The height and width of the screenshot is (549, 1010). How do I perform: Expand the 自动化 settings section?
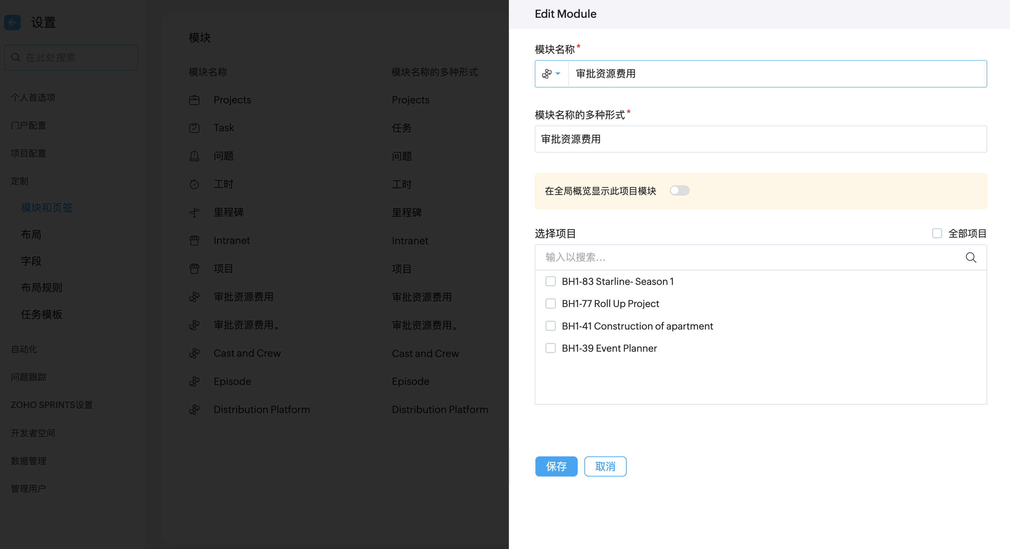(x=24, y=349)
